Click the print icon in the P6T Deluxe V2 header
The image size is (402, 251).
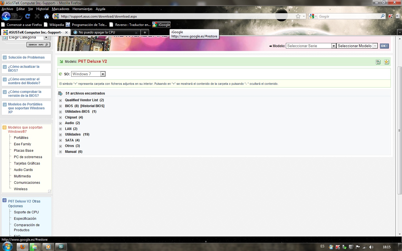tap(378, 62)
